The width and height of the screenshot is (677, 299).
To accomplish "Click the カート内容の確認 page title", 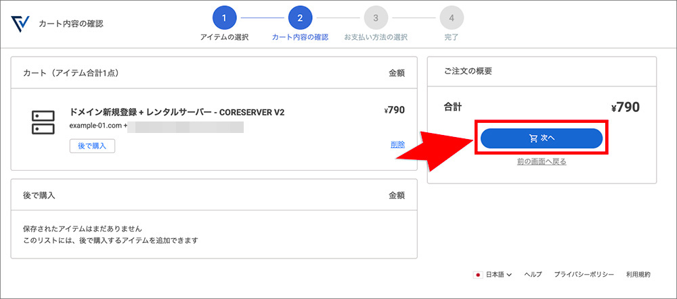I will pos(71,24).
